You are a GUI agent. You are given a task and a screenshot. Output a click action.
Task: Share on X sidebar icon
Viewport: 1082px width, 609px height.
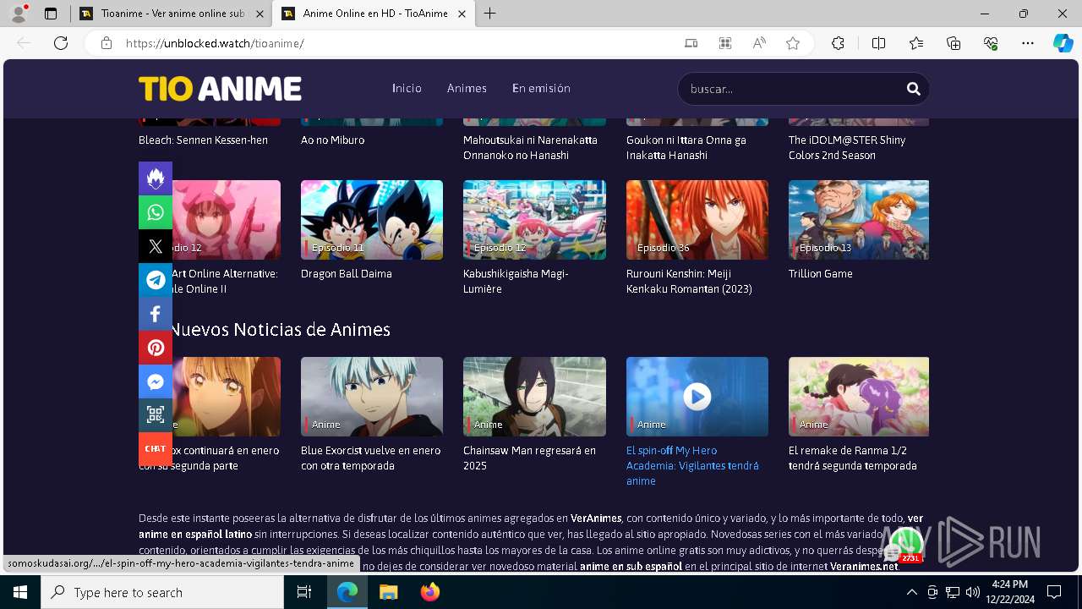pos(156,246)
